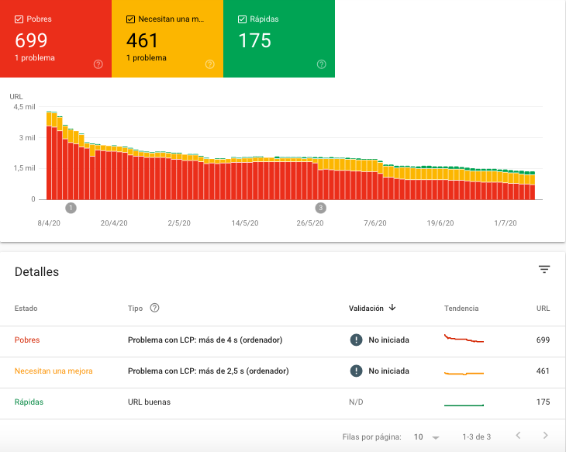The width and height of the screenshot is (566, 452).
Task: Sort by Validación column header
Action: pyautogui.click(x=366, y=309)
